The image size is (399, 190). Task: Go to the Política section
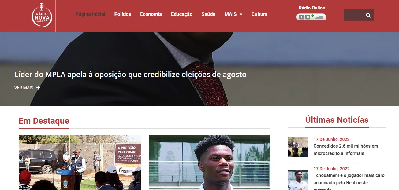[x=123, y=14]
